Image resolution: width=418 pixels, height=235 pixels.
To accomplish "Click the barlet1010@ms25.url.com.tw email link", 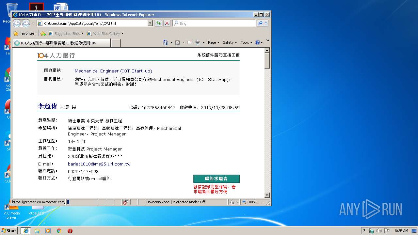I will click(99, 164).
